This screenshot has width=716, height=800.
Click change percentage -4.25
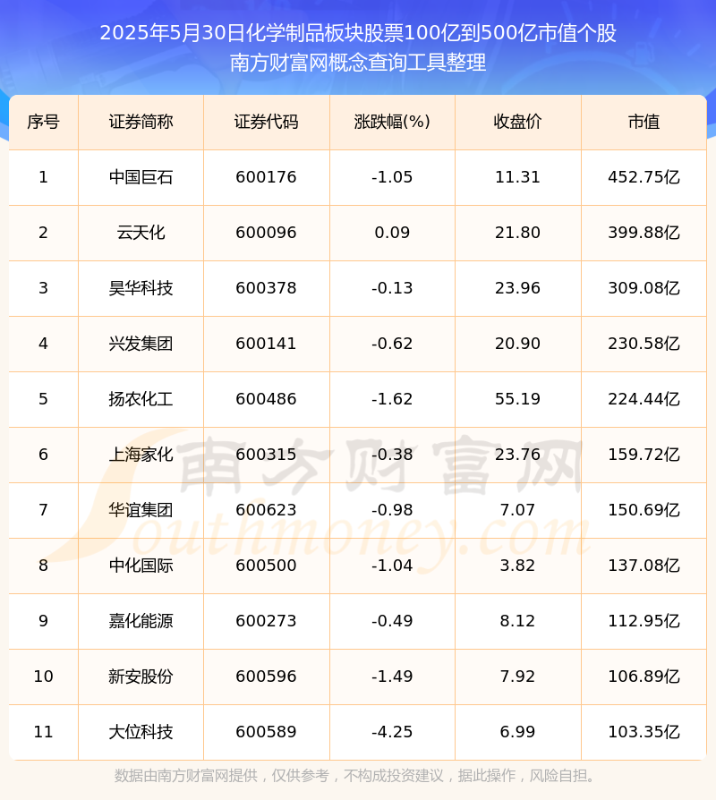pos(392,732)
